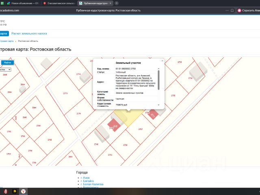The height and width of the screenshot is (195, 260).
Task: Click the popup scroll-up arrow
Action: (x=158, y=69)
